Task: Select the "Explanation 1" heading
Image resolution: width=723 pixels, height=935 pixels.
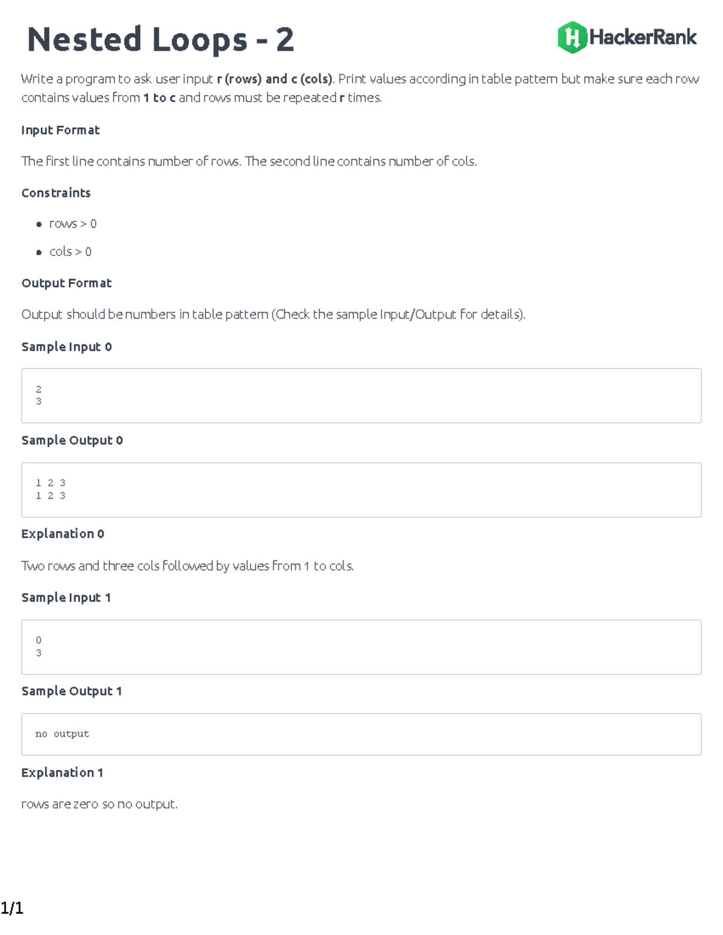Action: click(x=62, y=772)
